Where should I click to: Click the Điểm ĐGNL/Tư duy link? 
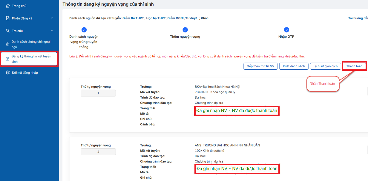click(183, 18)
